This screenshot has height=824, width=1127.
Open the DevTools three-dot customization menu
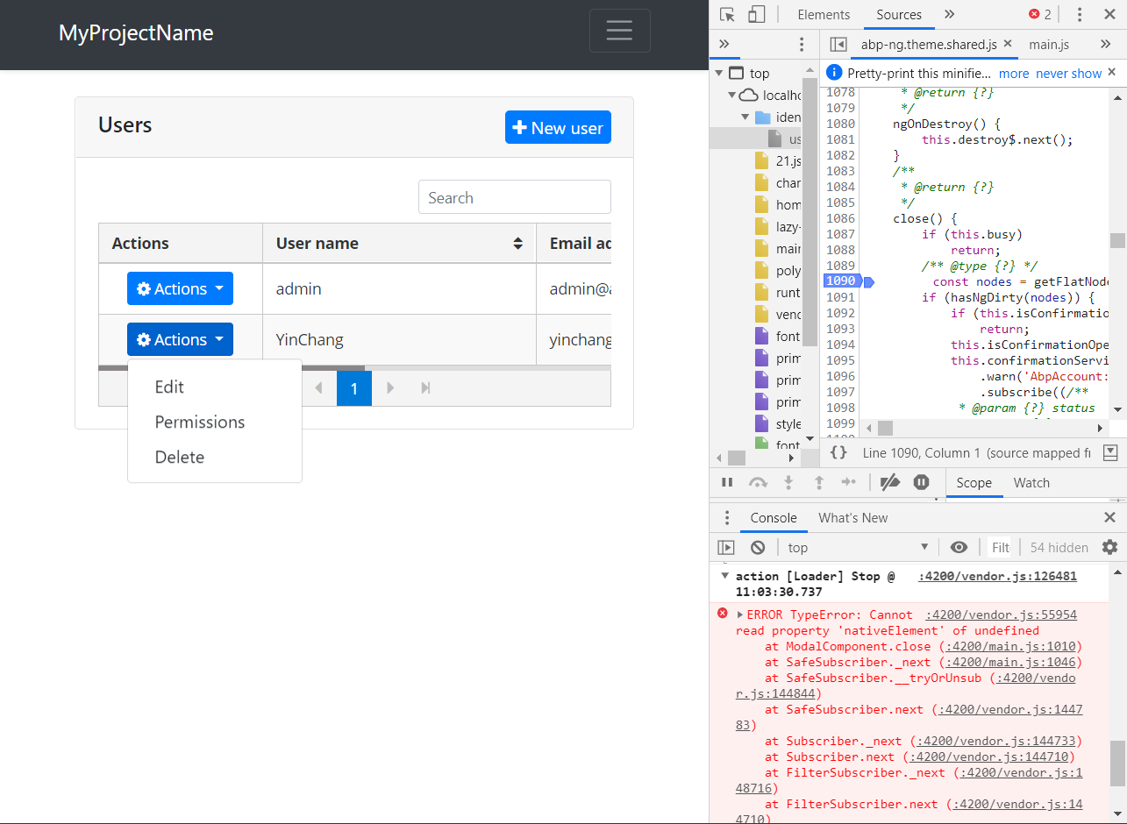point(1080,14)
